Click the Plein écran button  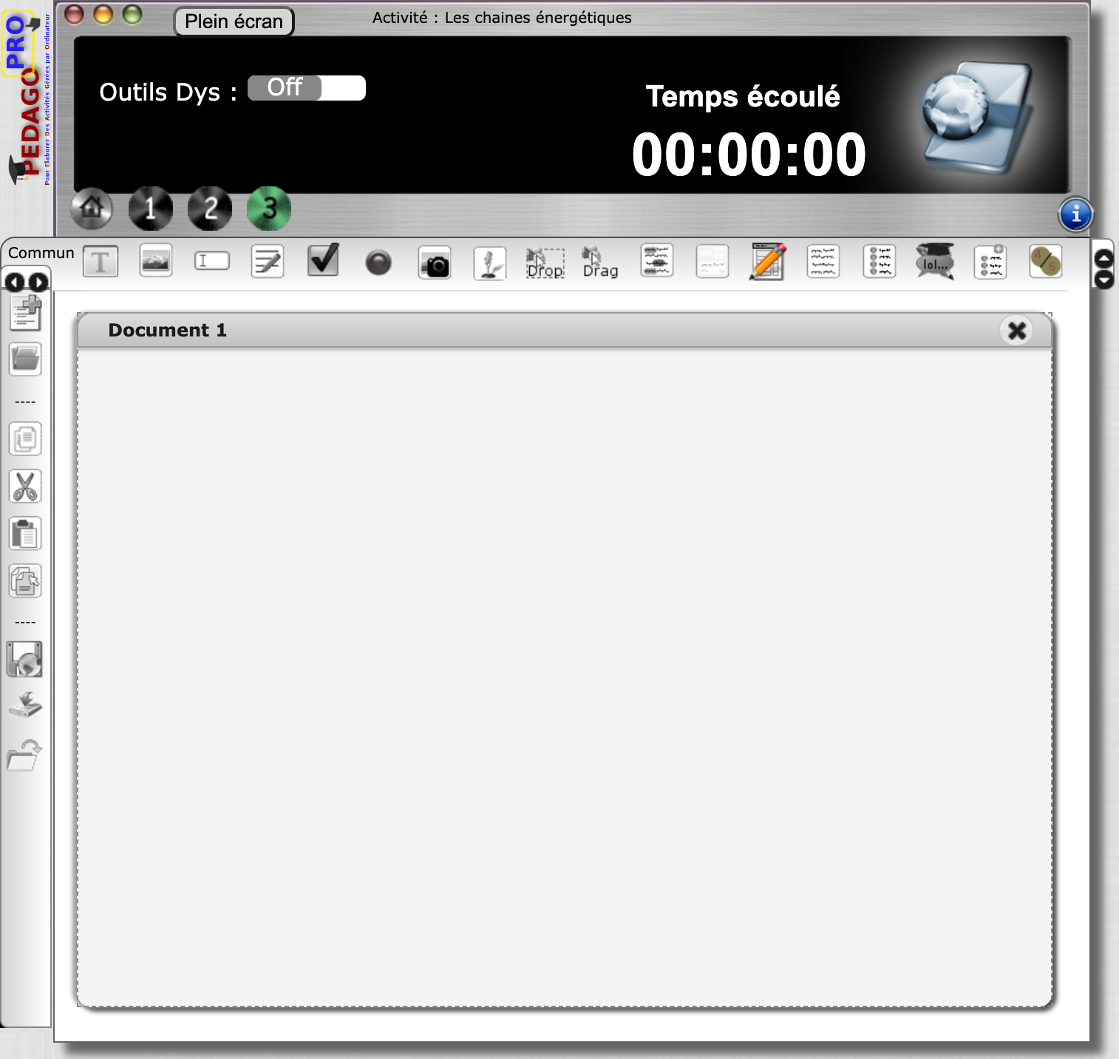tap(234, 21)
